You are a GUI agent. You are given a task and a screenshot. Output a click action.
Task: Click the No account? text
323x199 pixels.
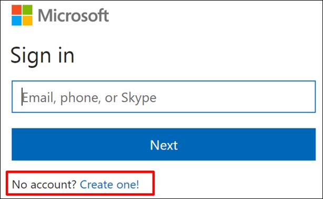[44, 184]
